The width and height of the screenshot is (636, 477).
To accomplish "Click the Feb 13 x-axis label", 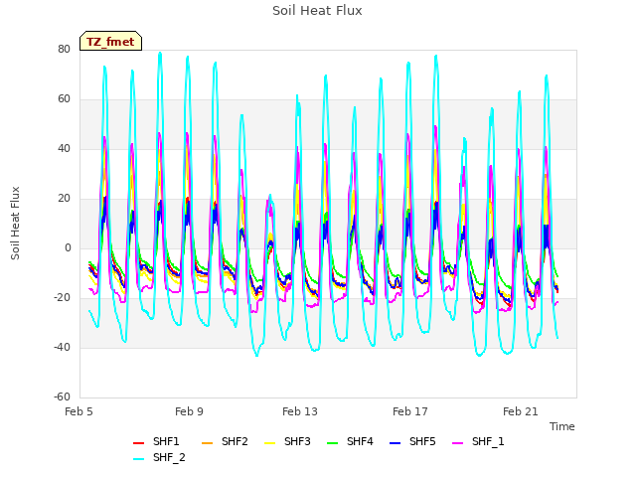I will (x=300, y=411).
